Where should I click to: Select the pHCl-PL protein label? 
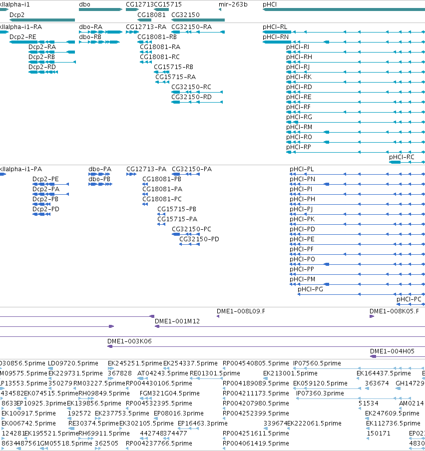coord(302,169)
